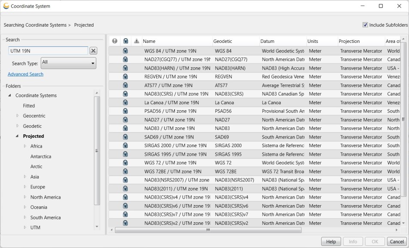This screenshot has height=248, width=409.
Task: Click the Cancel button
Action: (397, 242)
